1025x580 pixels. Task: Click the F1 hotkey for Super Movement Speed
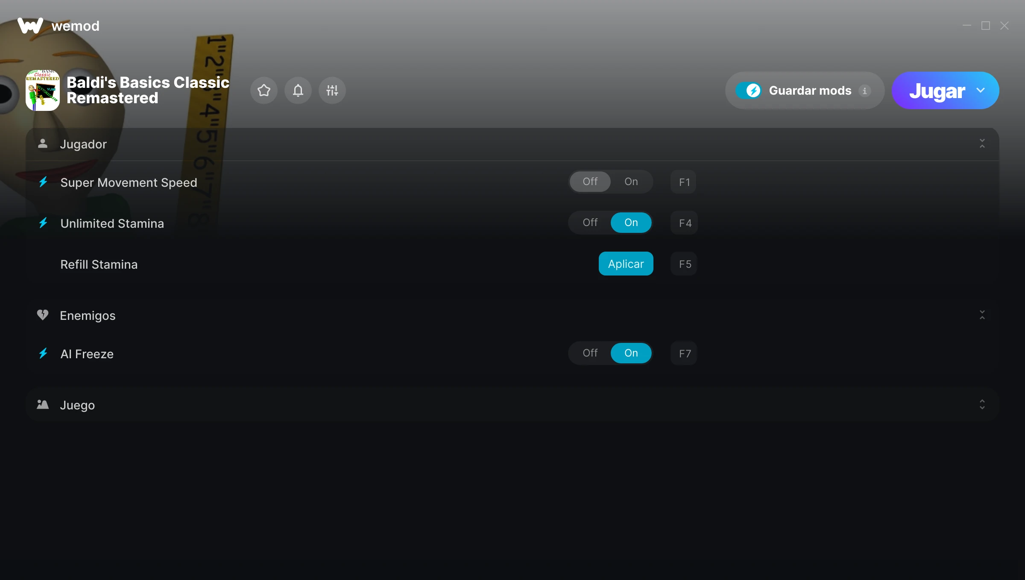click(684, 182)
